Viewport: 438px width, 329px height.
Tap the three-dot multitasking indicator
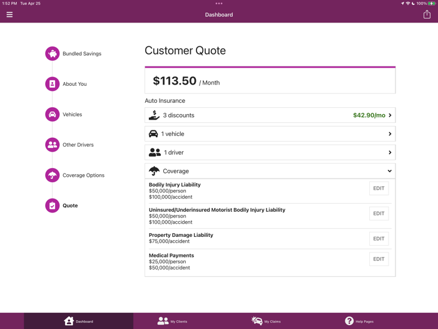click(219, 3)
